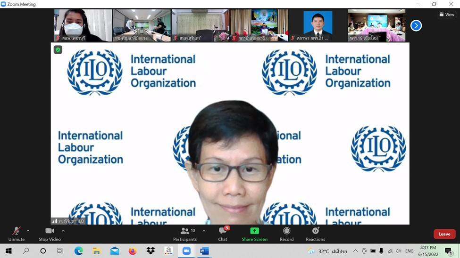Open Cortana from the taskbar
This screenshot has width=460, height=258.
click(x=43, y=251)
